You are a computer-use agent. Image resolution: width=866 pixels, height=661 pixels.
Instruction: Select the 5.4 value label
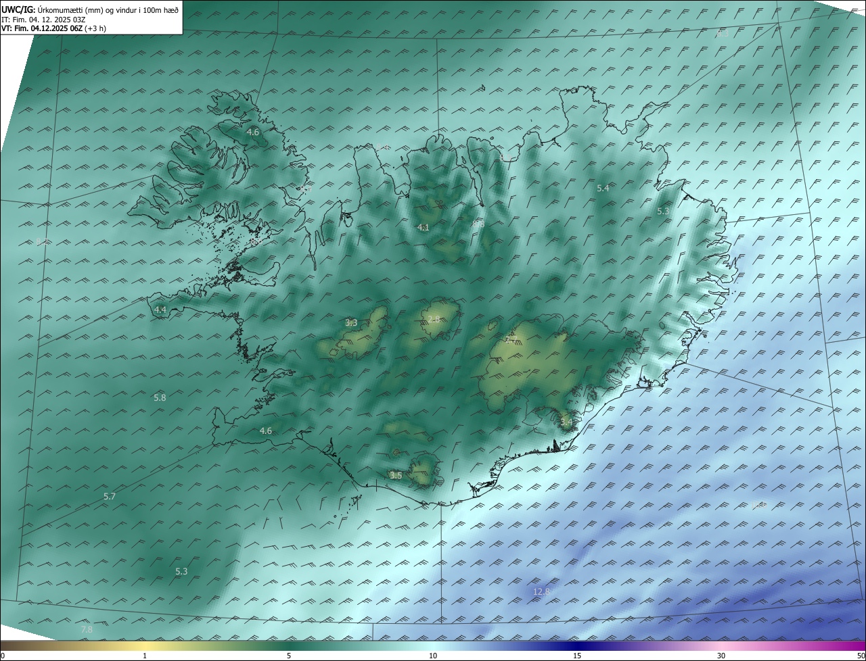(x=603, y=189)
